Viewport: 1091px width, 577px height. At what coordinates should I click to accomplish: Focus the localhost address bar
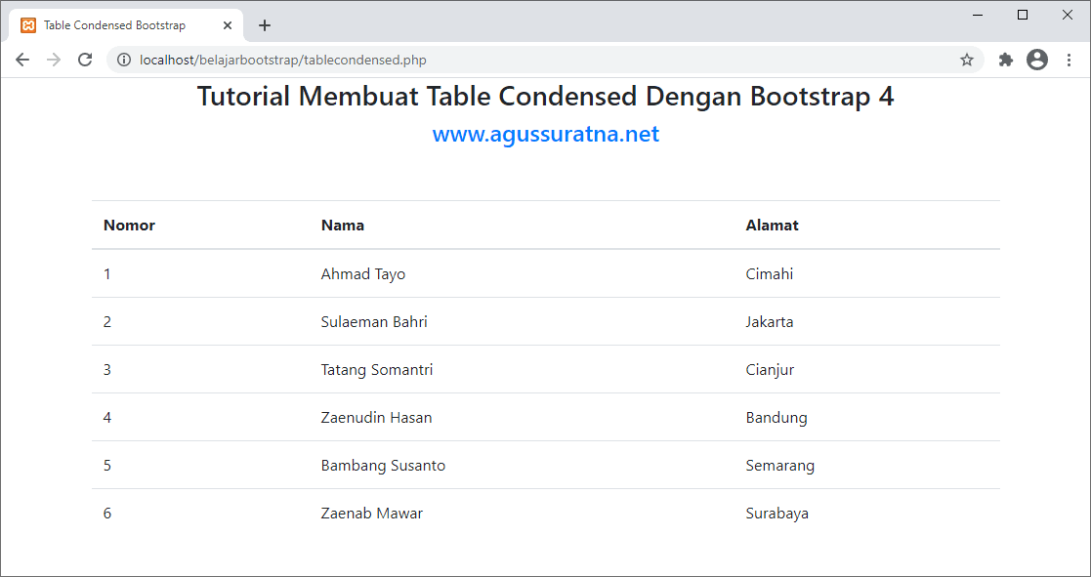click(x=545, y=60)
